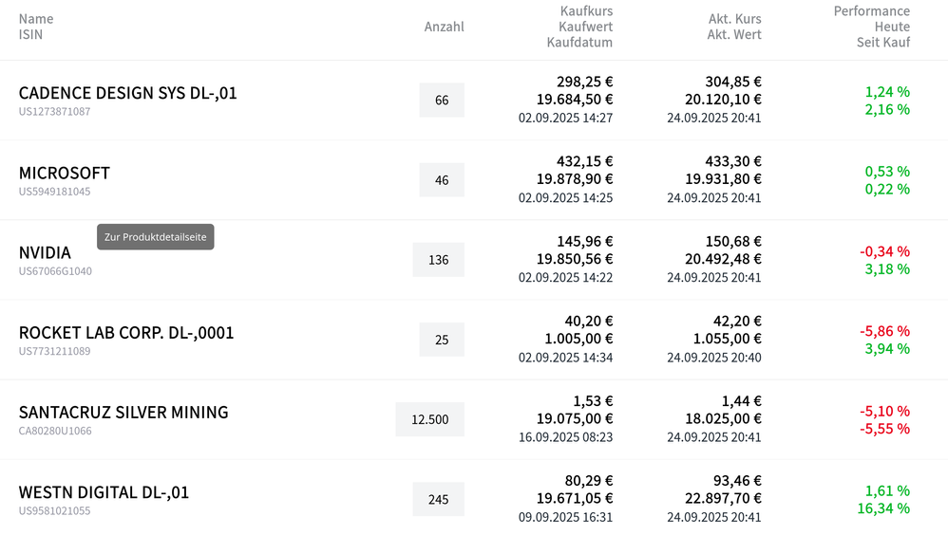The height and width of the screenshot is (535, 948).
Task: Open the NVIDIA stock name link
Action: click(45, 253)
